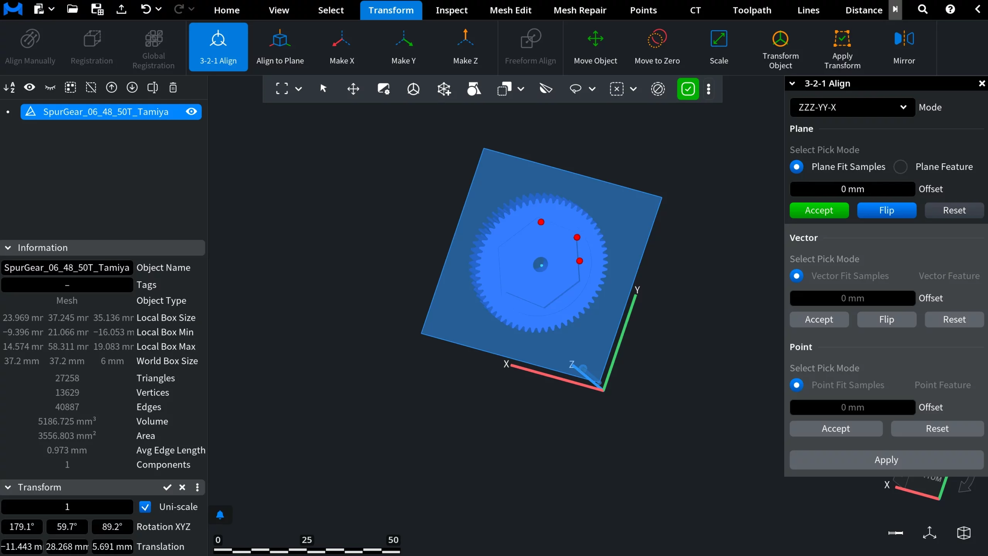Click the Mirror tool icon

(903, 39)
